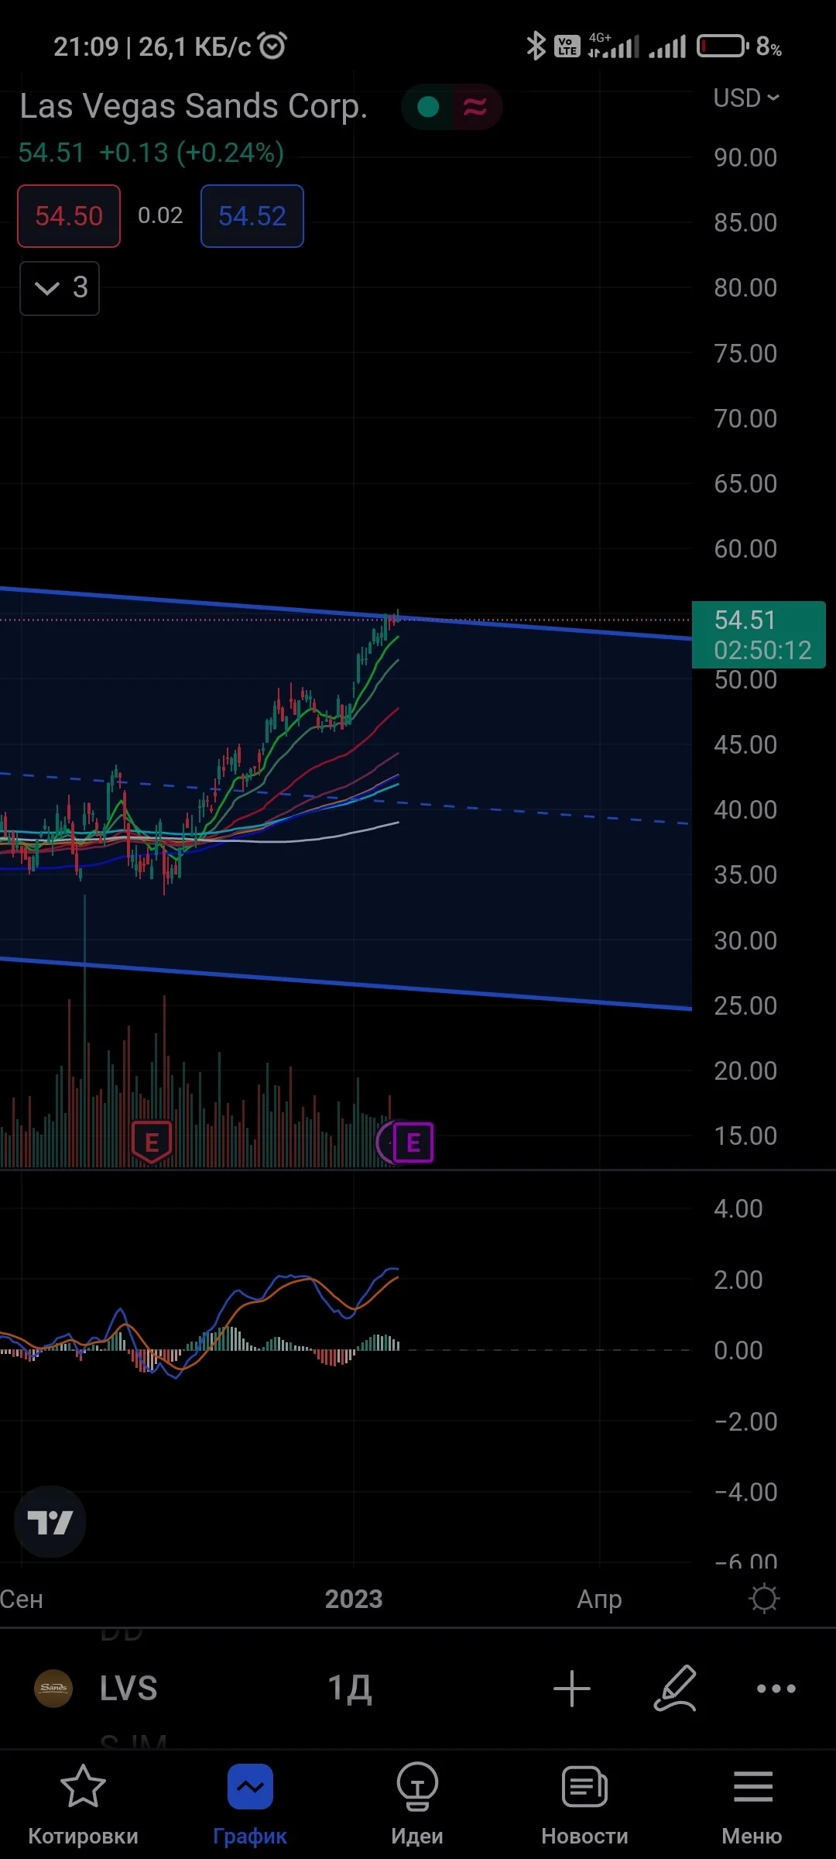
Task: Change the 1Д timeframe interval
Action: coord(350,1688)
